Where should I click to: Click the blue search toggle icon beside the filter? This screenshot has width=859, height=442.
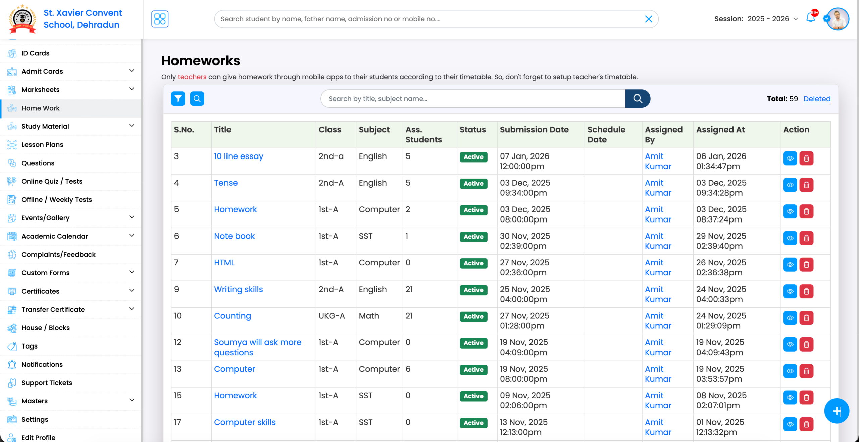point(197,98)
